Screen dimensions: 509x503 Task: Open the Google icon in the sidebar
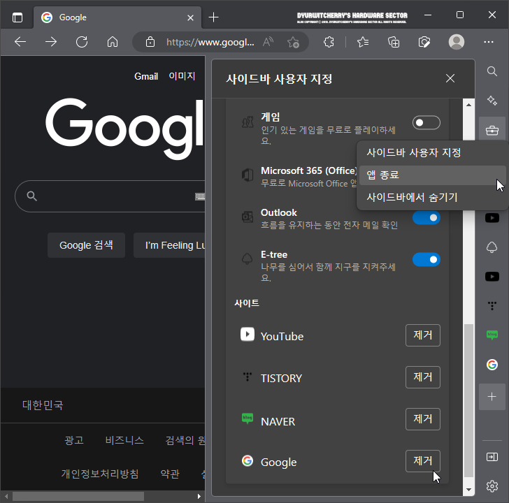[x=492, y=365]
